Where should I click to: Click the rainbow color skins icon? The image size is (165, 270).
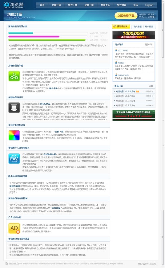tap(14, 135)
